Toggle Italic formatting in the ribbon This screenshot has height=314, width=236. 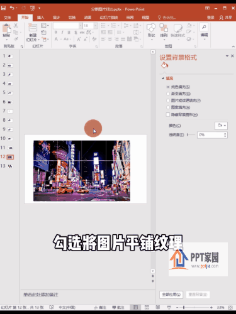[62, 32]
